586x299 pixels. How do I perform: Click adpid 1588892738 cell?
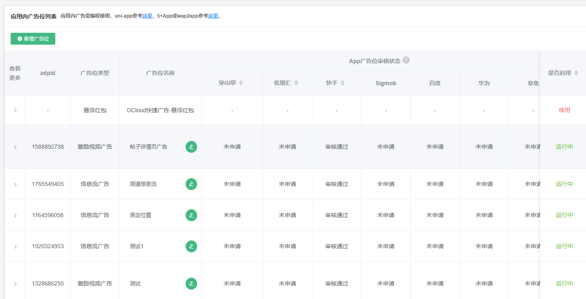coord(48,147)
